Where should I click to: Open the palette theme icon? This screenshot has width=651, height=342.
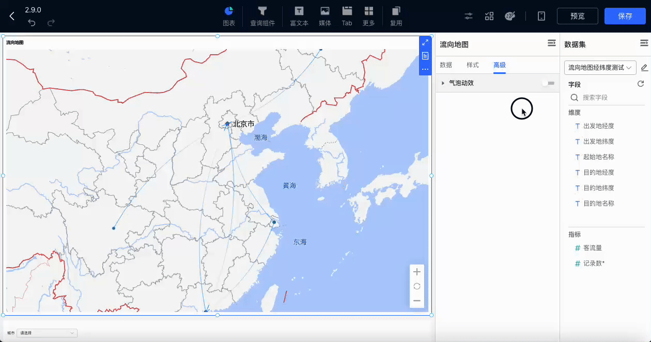tap(510, 16)
